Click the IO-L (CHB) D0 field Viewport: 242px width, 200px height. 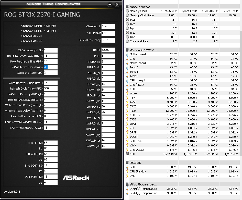[x=51, y=177]
